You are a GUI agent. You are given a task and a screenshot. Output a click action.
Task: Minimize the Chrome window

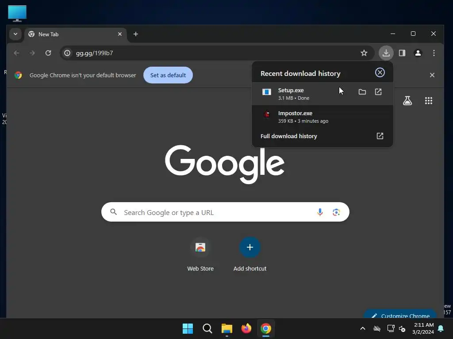[x=393, y=34]
